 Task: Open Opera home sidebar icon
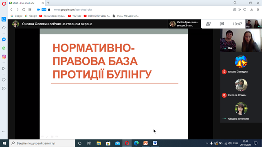coord(4,19)
